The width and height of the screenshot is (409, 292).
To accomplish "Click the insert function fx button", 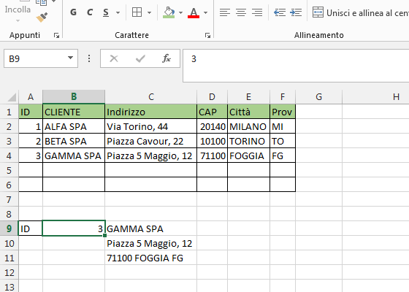I will coord(167,58).
